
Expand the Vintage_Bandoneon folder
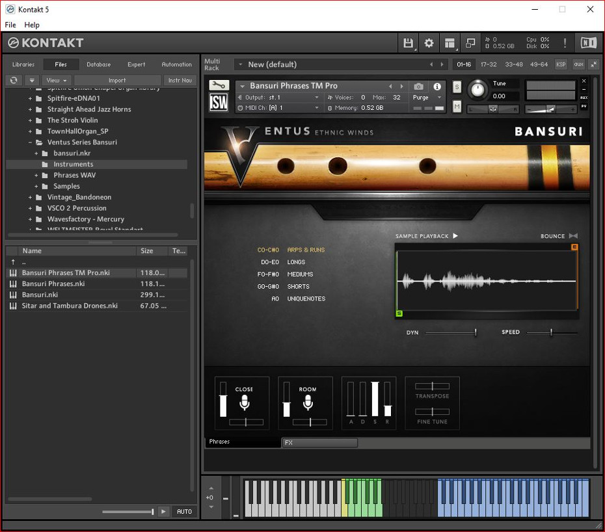pos(30,197)
